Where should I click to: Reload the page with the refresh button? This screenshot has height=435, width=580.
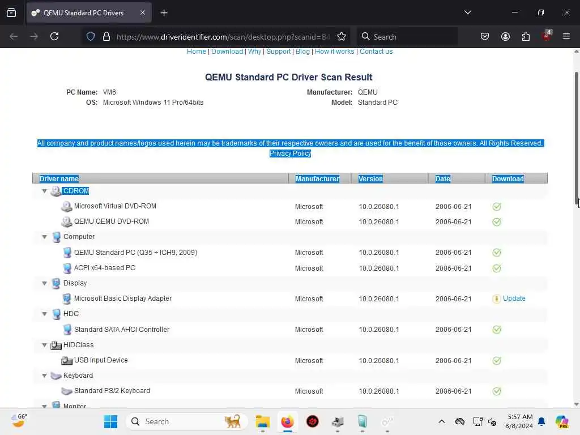click(54, 36)
